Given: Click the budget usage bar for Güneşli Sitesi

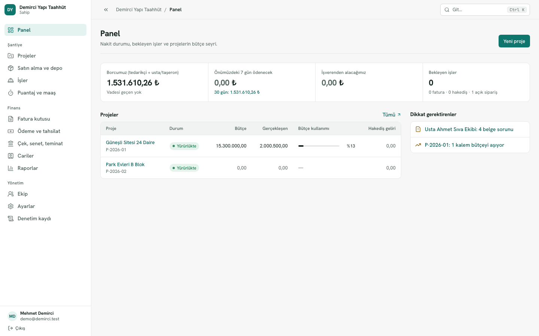Looking at the screenshot, I should coord(319,146).
